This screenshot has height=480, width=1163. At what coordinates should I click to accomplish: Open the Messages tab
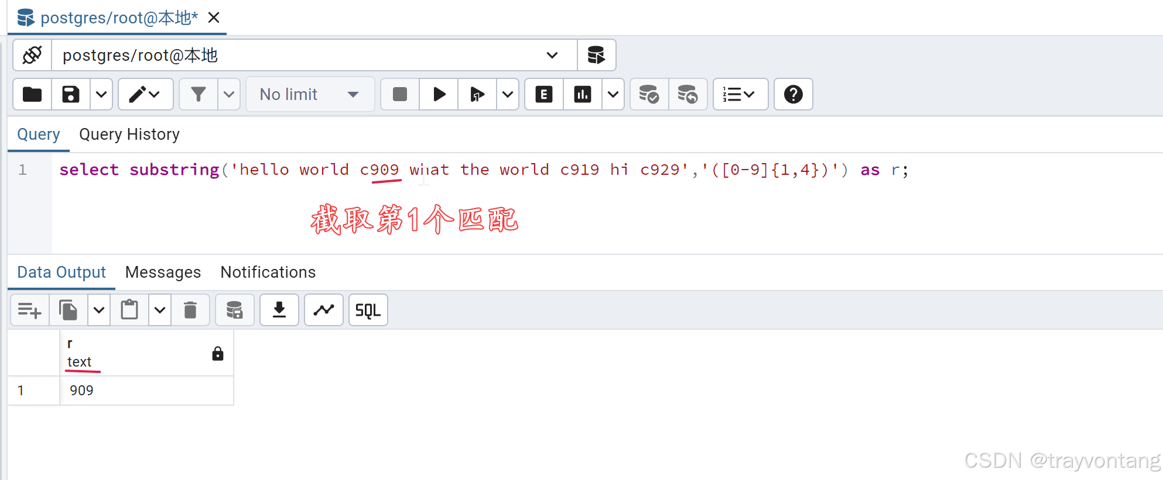[163, 272]
